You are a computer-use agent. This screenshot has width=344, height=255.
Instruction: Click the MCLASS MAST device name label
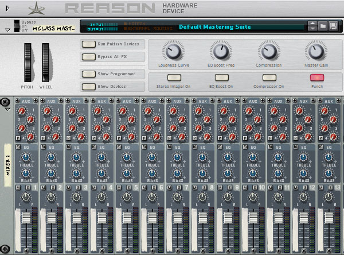coord(54,29)
